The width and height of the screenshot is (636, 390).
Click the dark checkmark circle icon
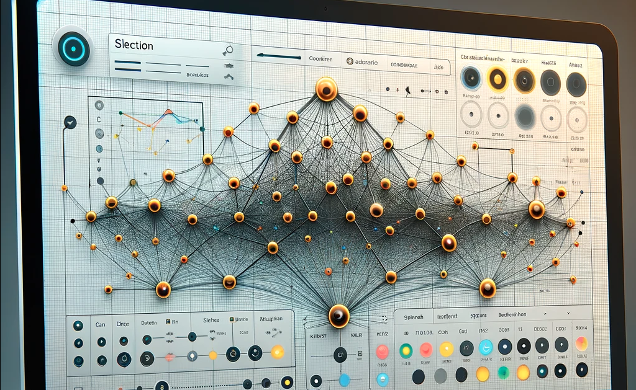pos(70,122)
